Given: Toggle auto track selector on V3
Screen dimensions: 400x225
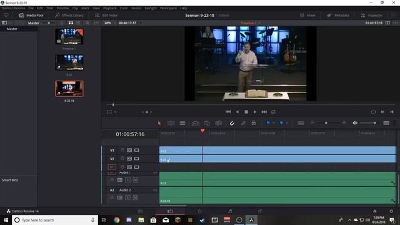Looking at the screenshot, I should [129, 150].
